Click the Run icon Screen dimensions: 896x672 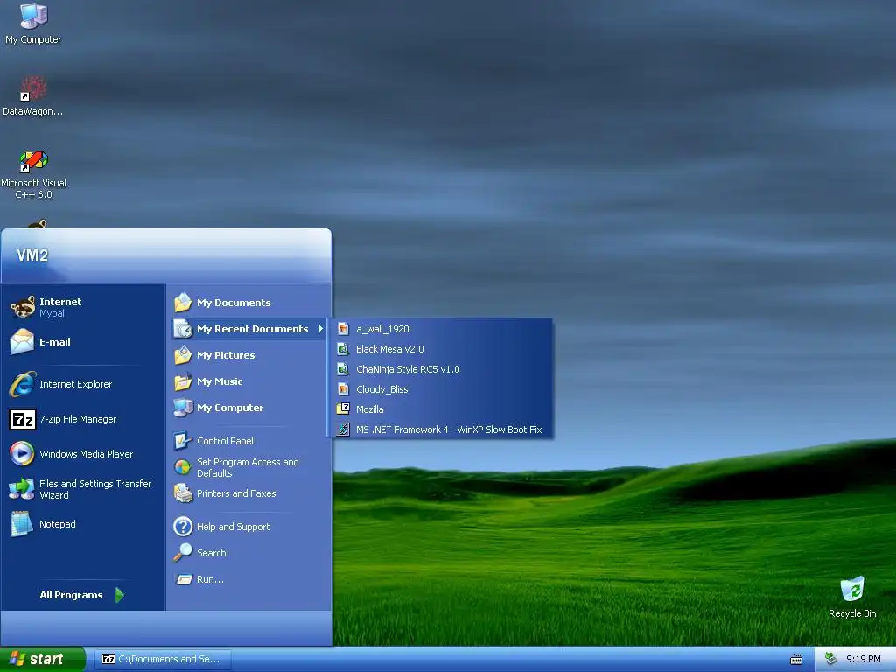[184, 579]
